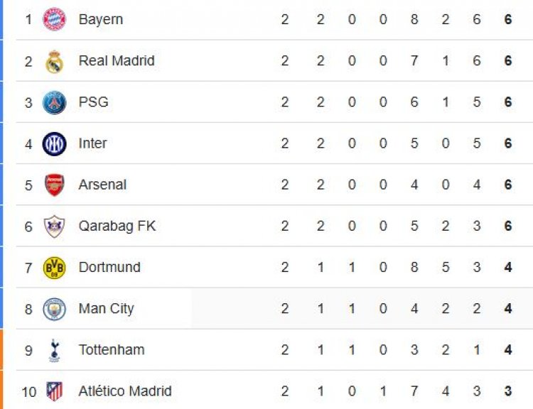Select the PSG club logo
The width and height of the screenshot is (533, 409).
55,102
